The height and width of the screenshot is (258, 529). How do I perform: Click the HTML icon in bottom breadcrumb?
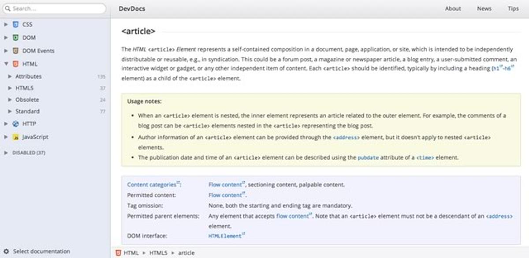tap(118, 253)
